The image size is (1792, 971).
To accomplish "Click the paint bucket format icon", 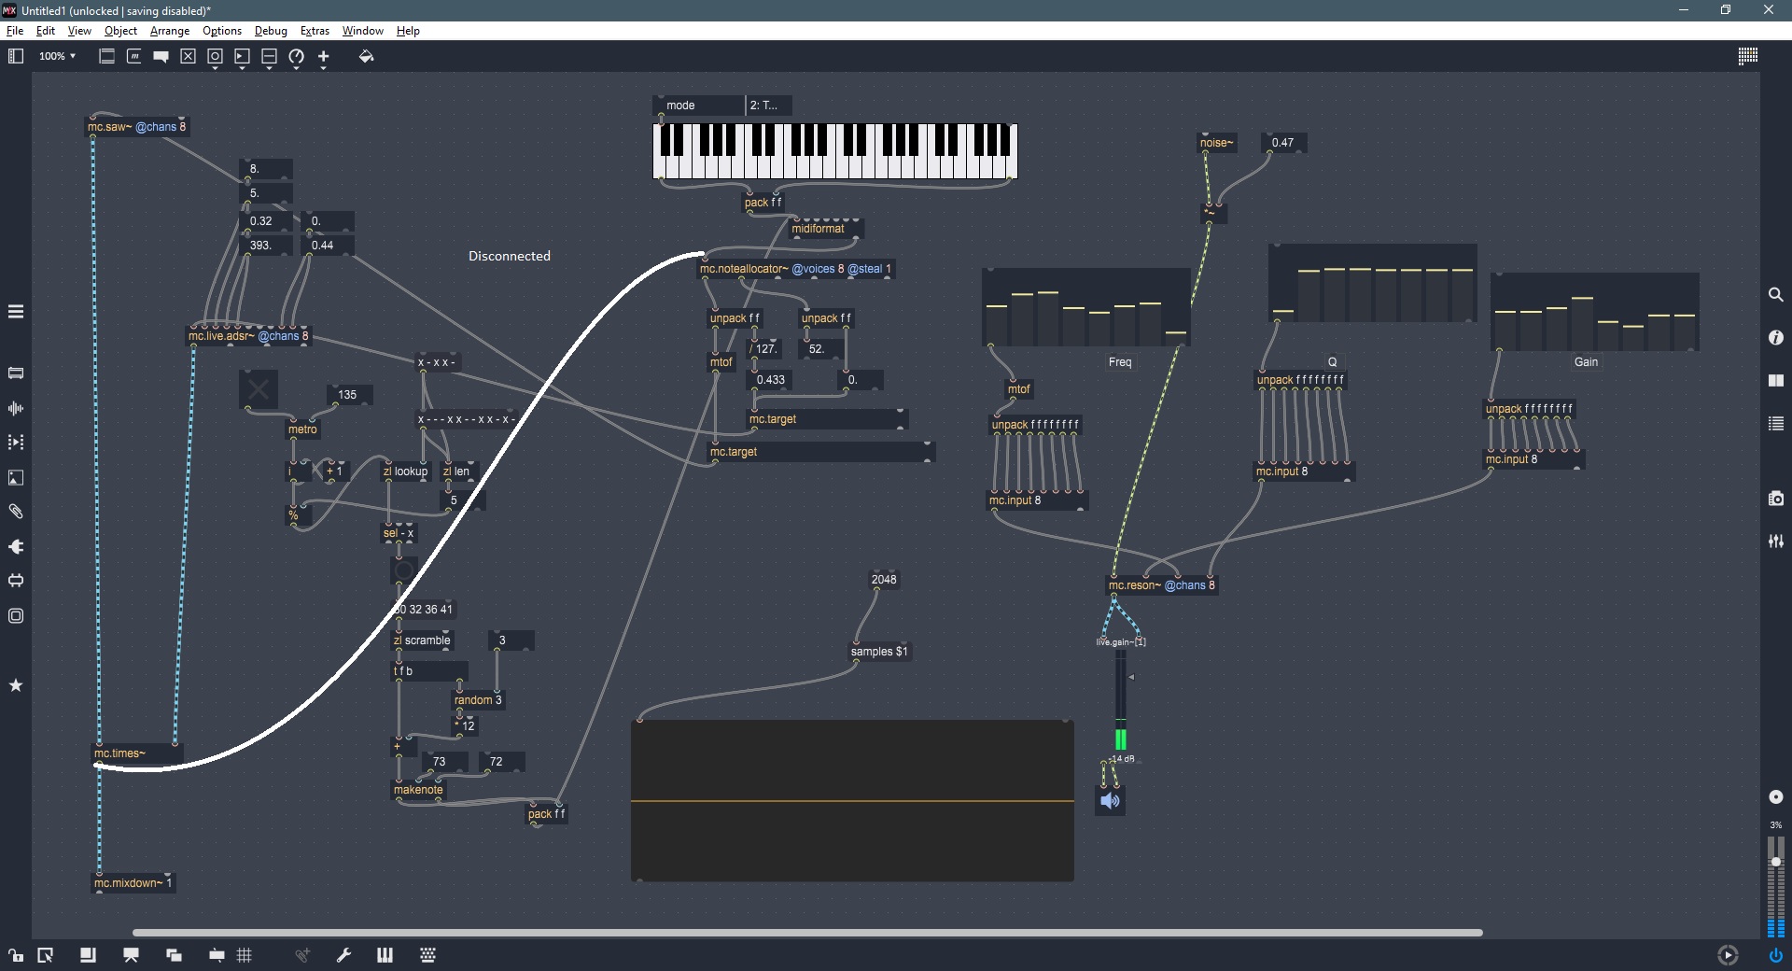I will [x=366, y=57].
